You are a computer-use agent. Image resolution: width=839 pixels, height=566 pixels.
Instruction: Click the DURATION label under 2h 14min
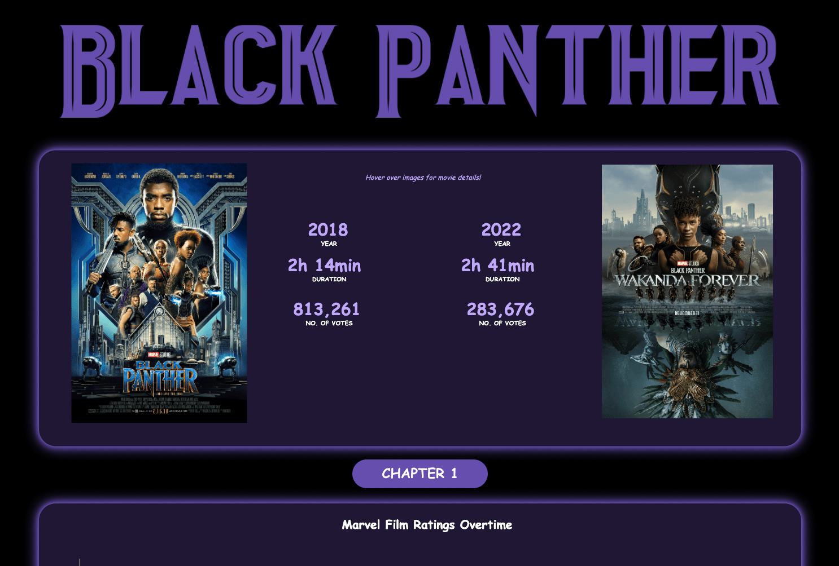click(x=329, y=280)
